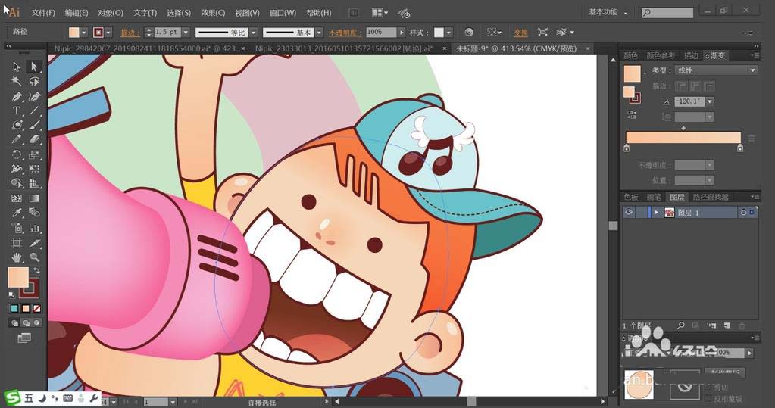Screen dimensions: 775x408
Task: Enable Draw Normal mode button
Action: (x=14, y=323)
